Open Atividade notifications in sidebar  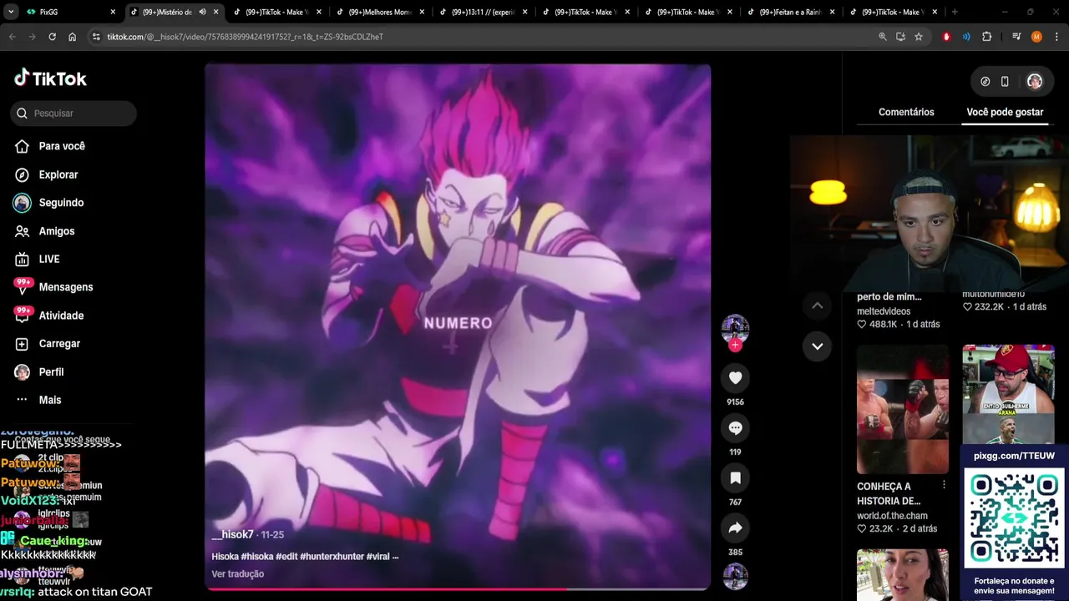click(x=48, y=316)
